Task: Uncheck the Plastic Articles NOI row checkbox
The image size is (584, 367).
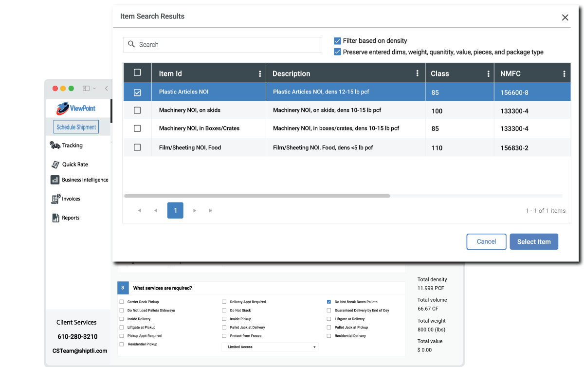Action: click(137, 92)
